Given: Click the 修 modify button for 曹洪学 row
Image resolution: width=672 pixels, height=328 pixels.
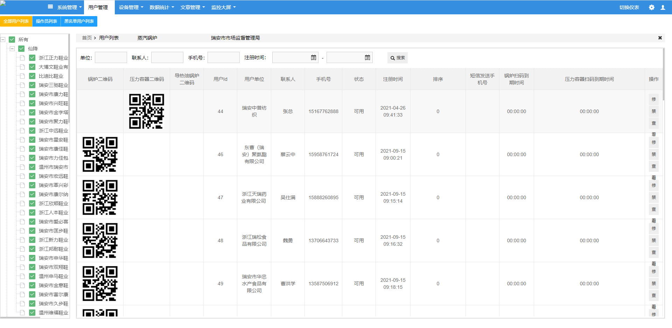Looking at the screenshot, I should 653,272.
